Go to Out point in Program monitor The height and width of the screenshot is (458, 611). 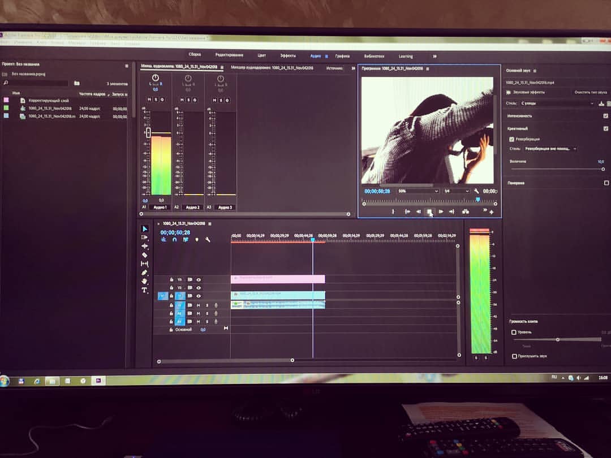pos(451,211)
